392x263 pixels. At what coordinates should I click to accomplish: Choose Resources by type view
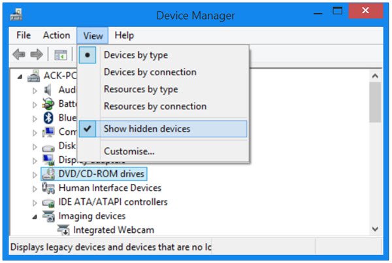pos(140,90)
